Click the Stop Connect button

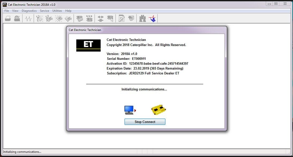(x=145, y=122)
